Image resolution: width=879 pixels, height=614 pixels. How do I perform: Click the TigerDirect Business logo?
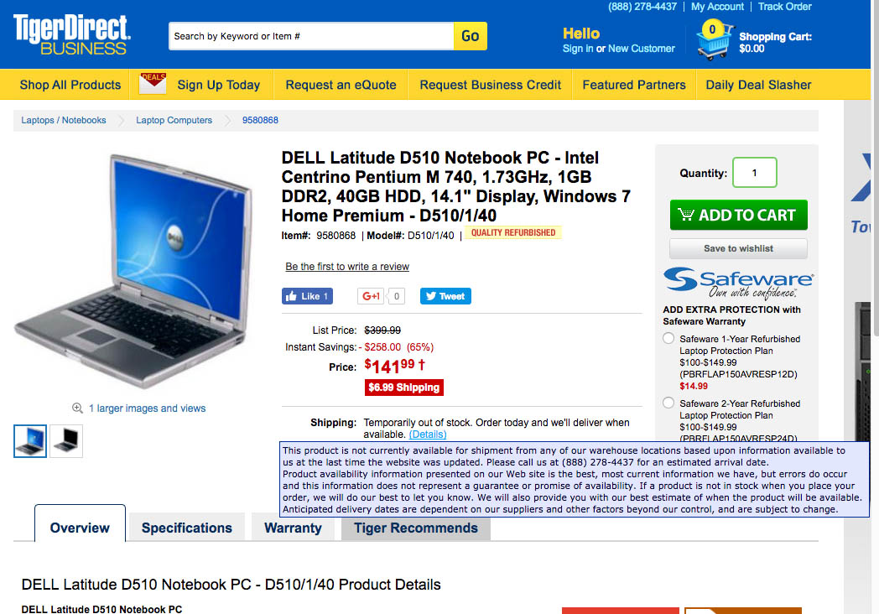tap(72, 34)
